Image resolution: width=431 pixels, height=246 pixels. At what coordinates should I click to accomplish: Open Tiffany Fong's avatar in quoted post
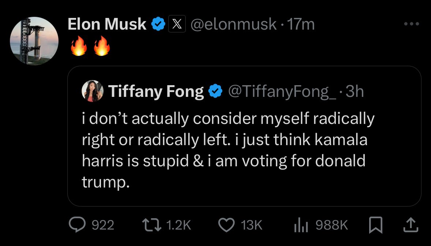[93, 91]
